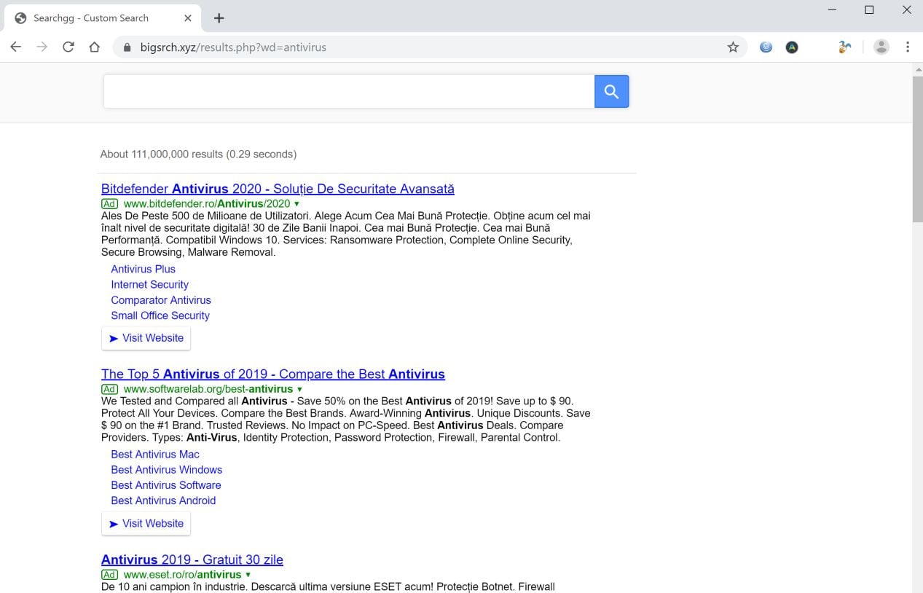Click the Ad badge beside eset.ro

[109, 575]
